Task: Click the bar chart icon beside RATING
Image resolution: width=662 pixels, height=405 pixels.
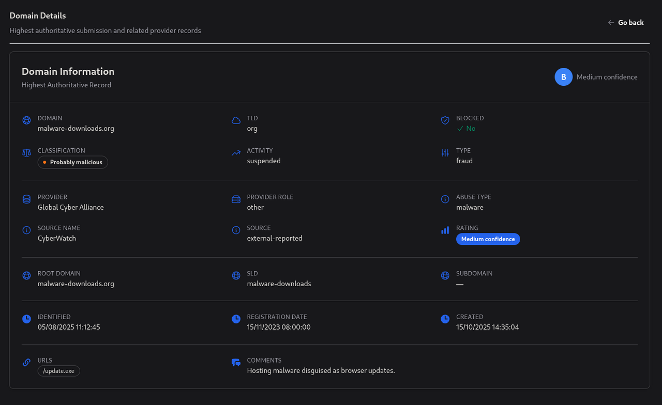Action: [445, 230]
